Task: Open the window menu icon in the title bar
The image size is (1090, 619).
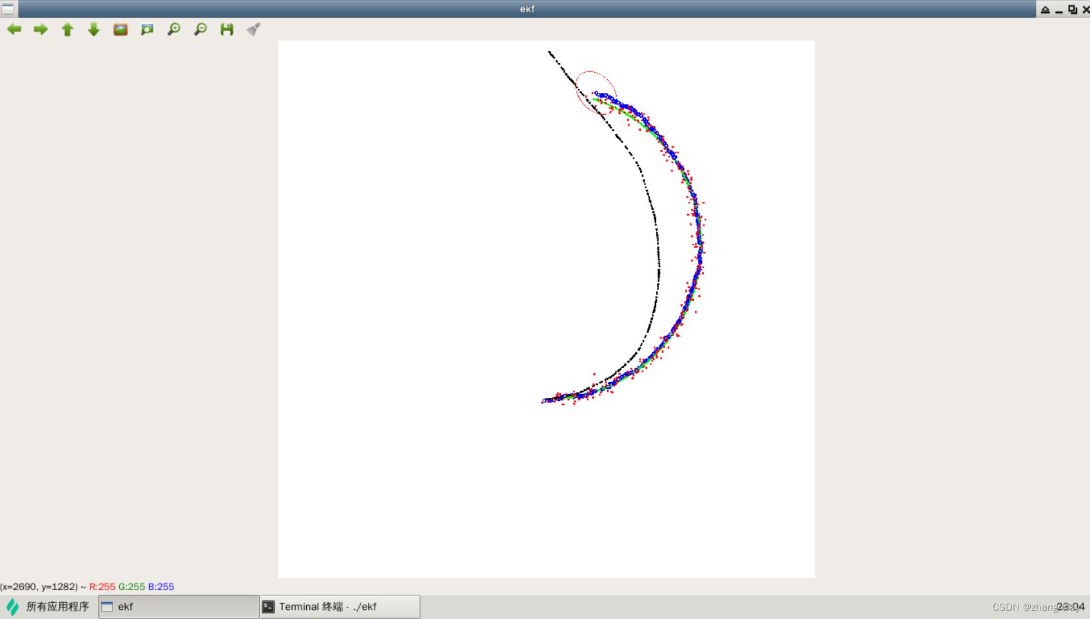Action: pos(8,9)
